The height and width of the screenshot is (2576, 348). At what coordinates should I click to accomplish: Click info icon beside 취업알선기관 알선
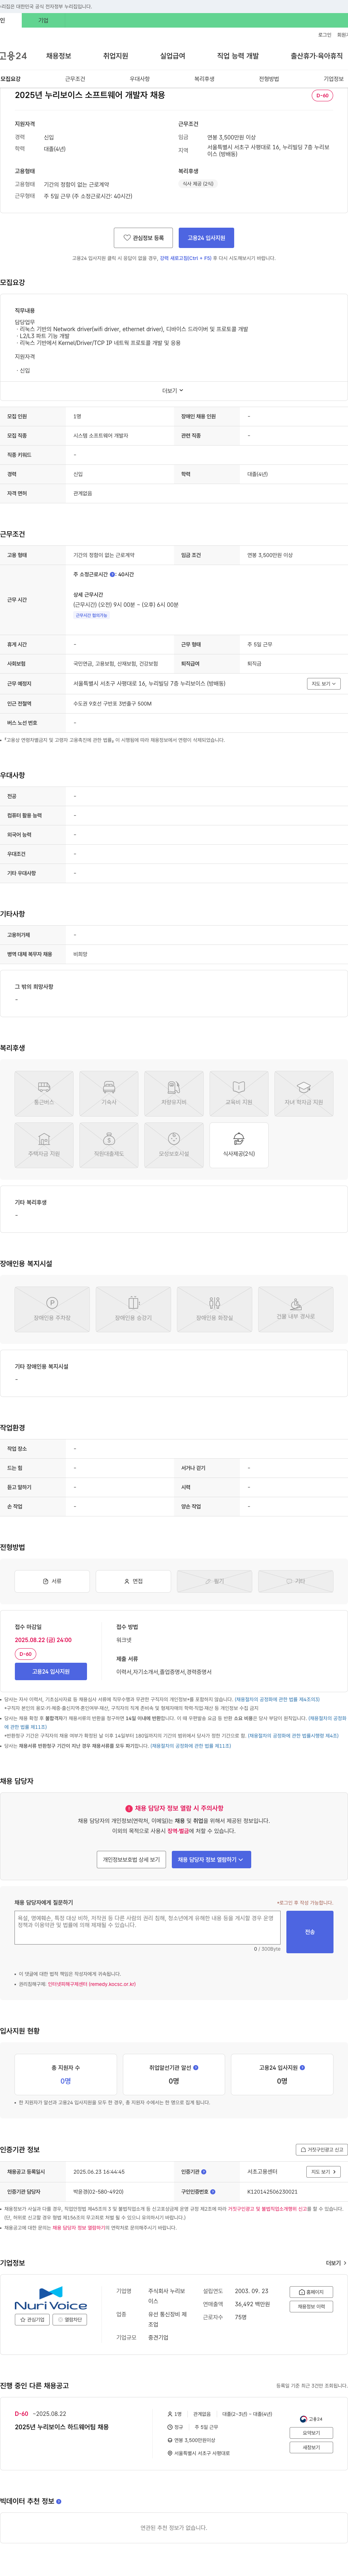(x=195, y=2067)
